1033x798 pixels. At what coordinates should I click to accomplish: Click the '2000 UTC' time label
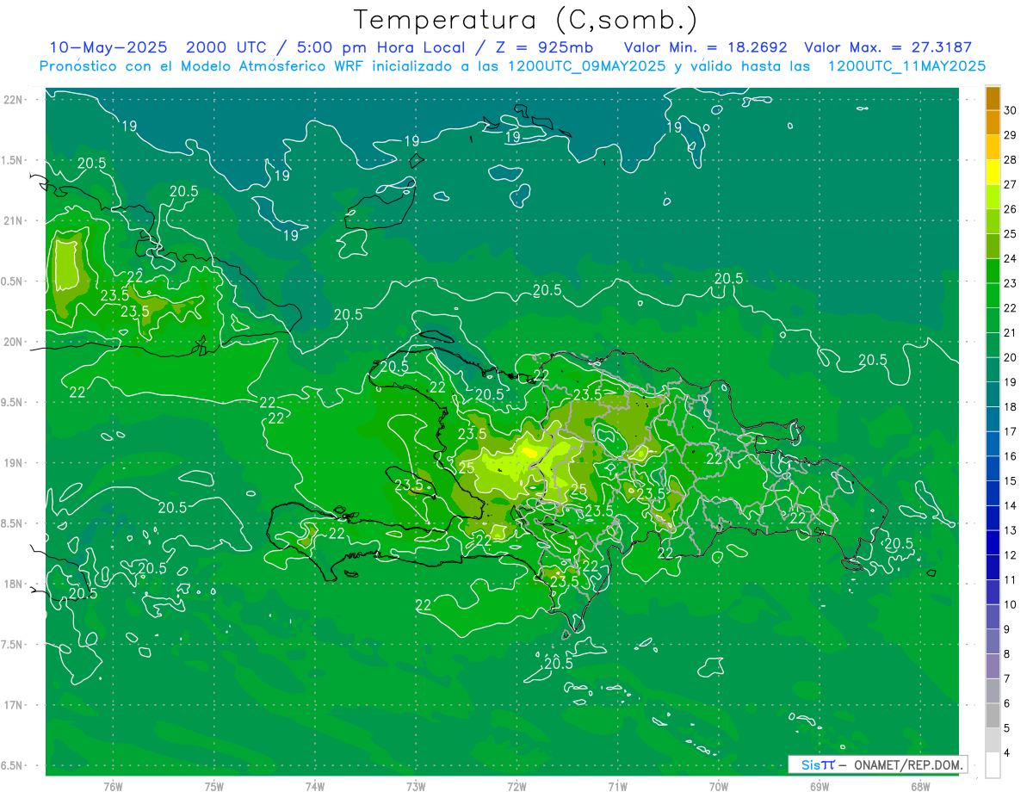pyautogui.click(x=226, y=47)
